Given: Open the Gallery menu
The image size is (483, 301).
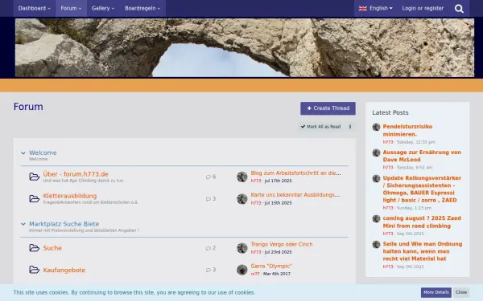Looking at the screenshot, I should tap(103, 8).
